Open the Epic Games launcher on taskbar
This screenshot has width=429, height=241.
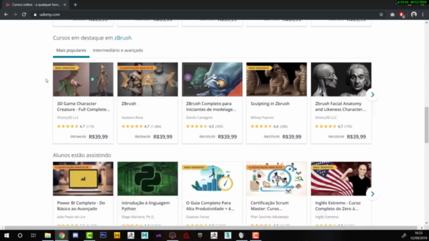pos(200,235)
